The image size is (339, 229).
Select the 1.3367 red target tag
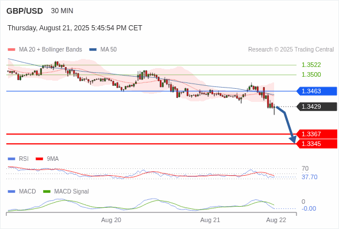317,134
